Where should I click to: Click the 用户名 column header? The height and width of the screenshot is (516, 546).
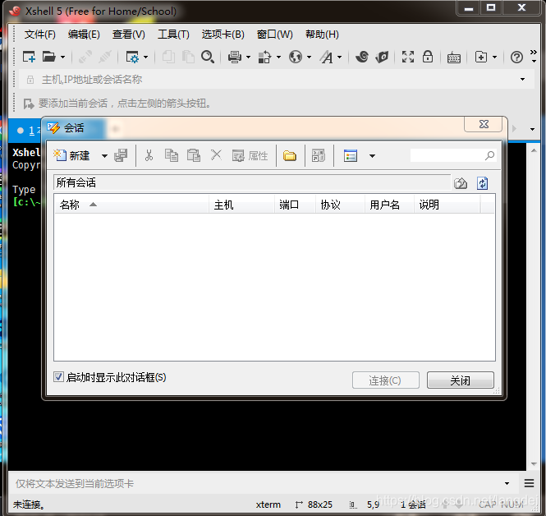point(389,205)
